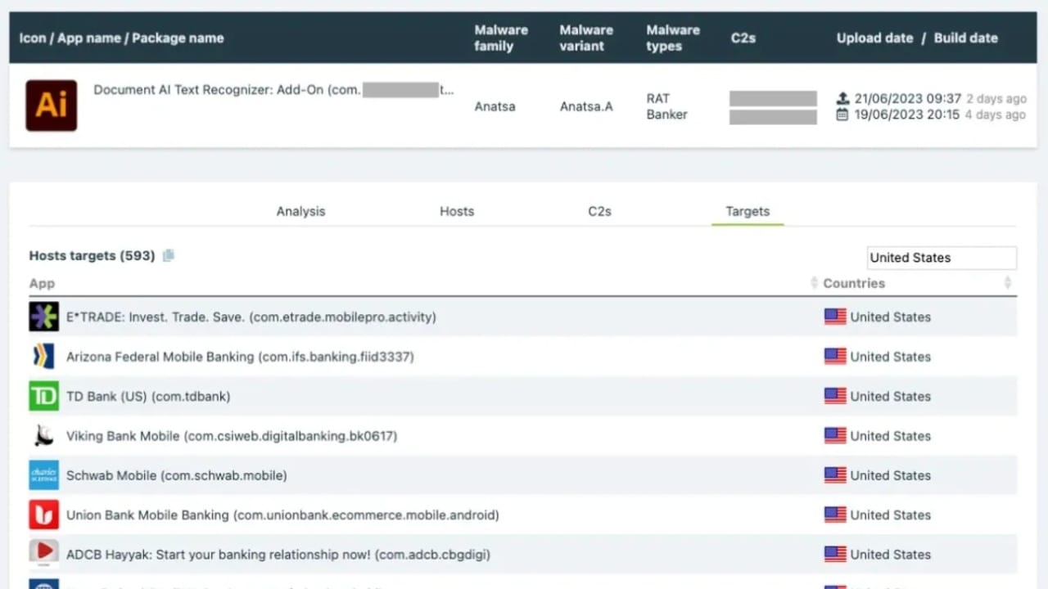
Task: Click the "4 days ago" build age
Action: tap(996, 115)
